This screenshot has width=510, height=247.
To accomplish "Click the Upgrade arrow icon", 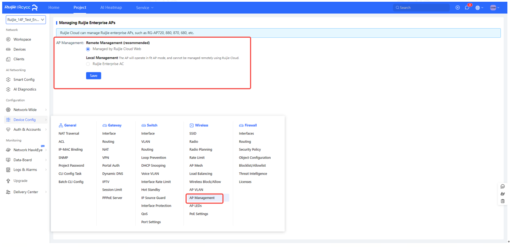I will pyautogui.click(x=8, y=181).
